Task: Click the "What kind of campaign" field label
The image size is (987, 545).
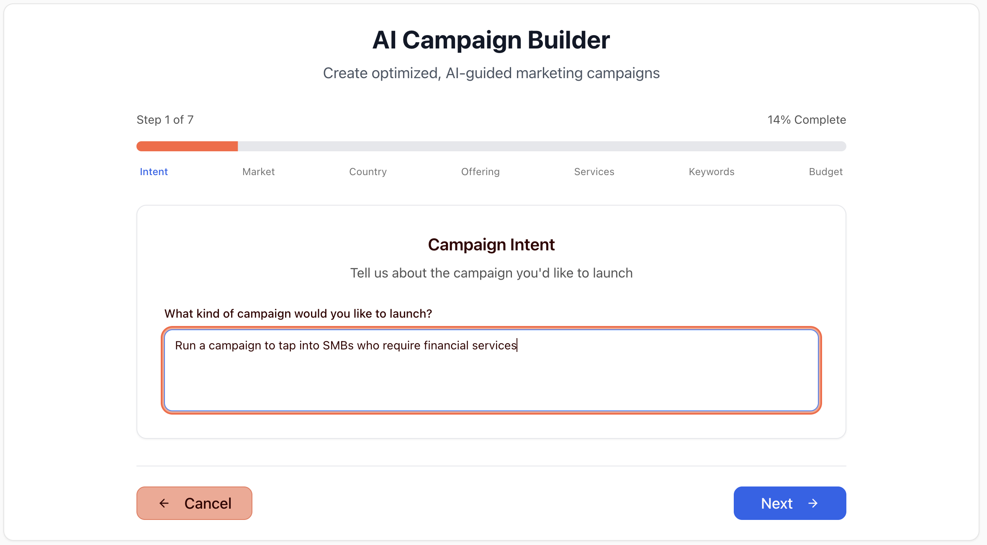Action: [x=298, y=313]
